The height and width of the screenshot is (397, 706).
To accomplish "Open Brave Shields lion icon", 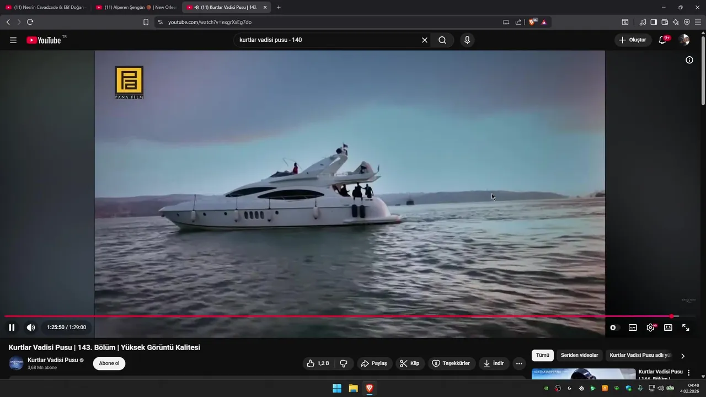I will [532, 22].
